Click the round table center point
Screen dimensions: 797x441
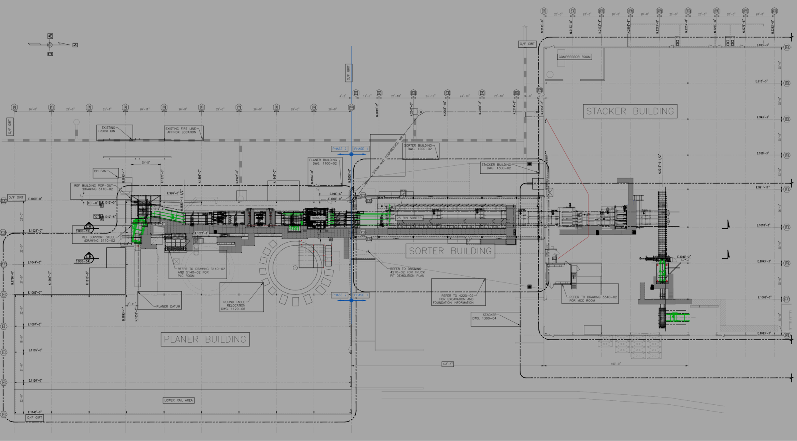[295, 268]
